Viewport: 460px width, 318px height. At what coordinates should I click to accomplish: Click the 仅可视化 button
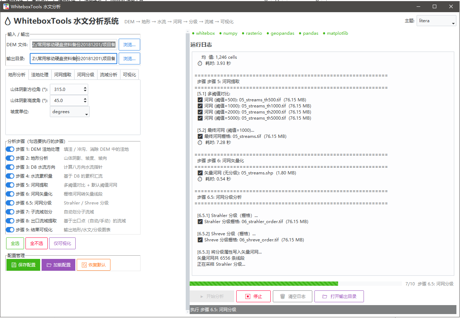coord(62,244)
